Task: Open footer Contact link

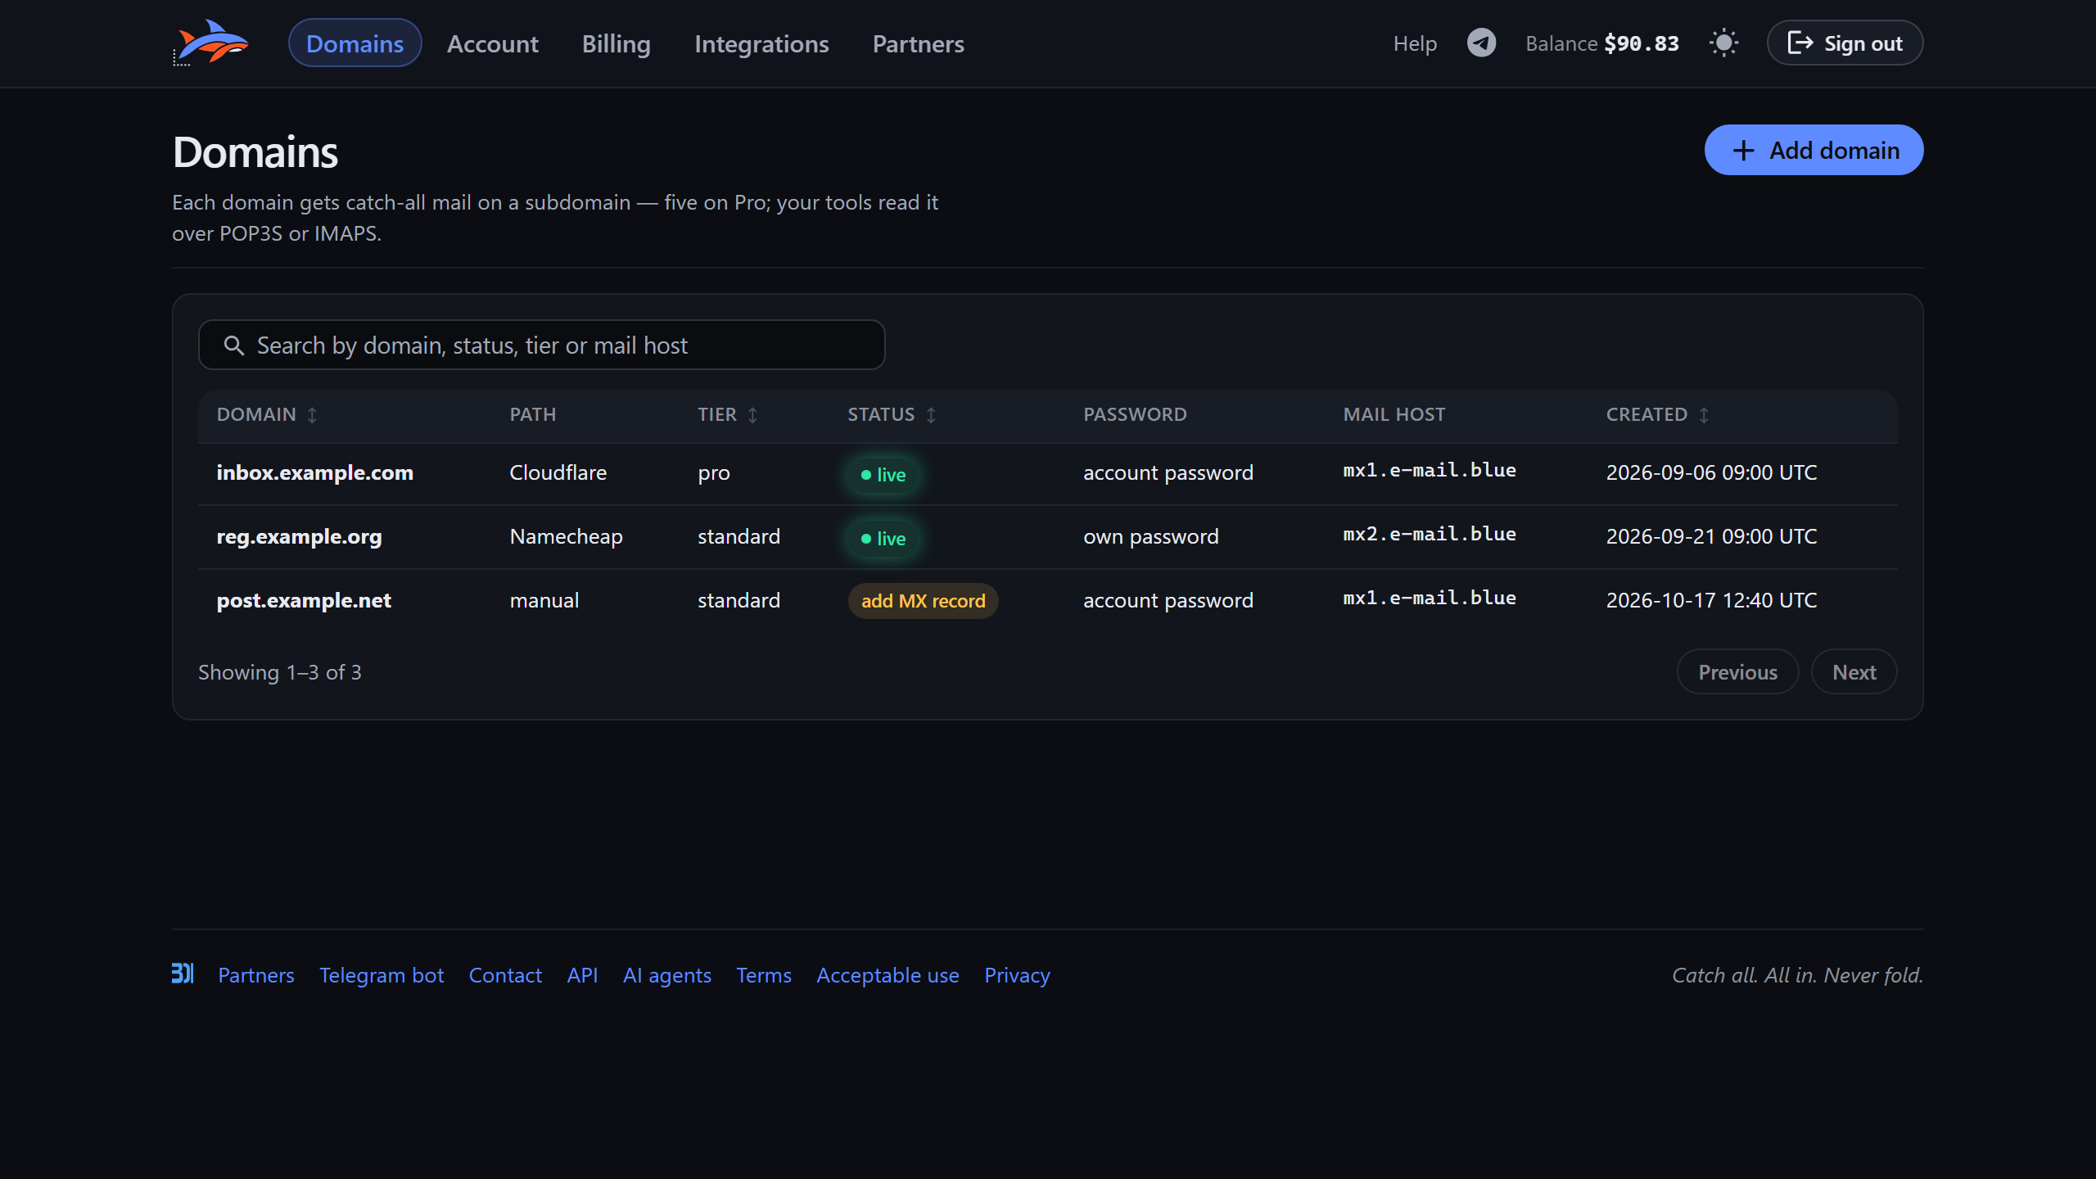Action: click(x=504, y=975)
